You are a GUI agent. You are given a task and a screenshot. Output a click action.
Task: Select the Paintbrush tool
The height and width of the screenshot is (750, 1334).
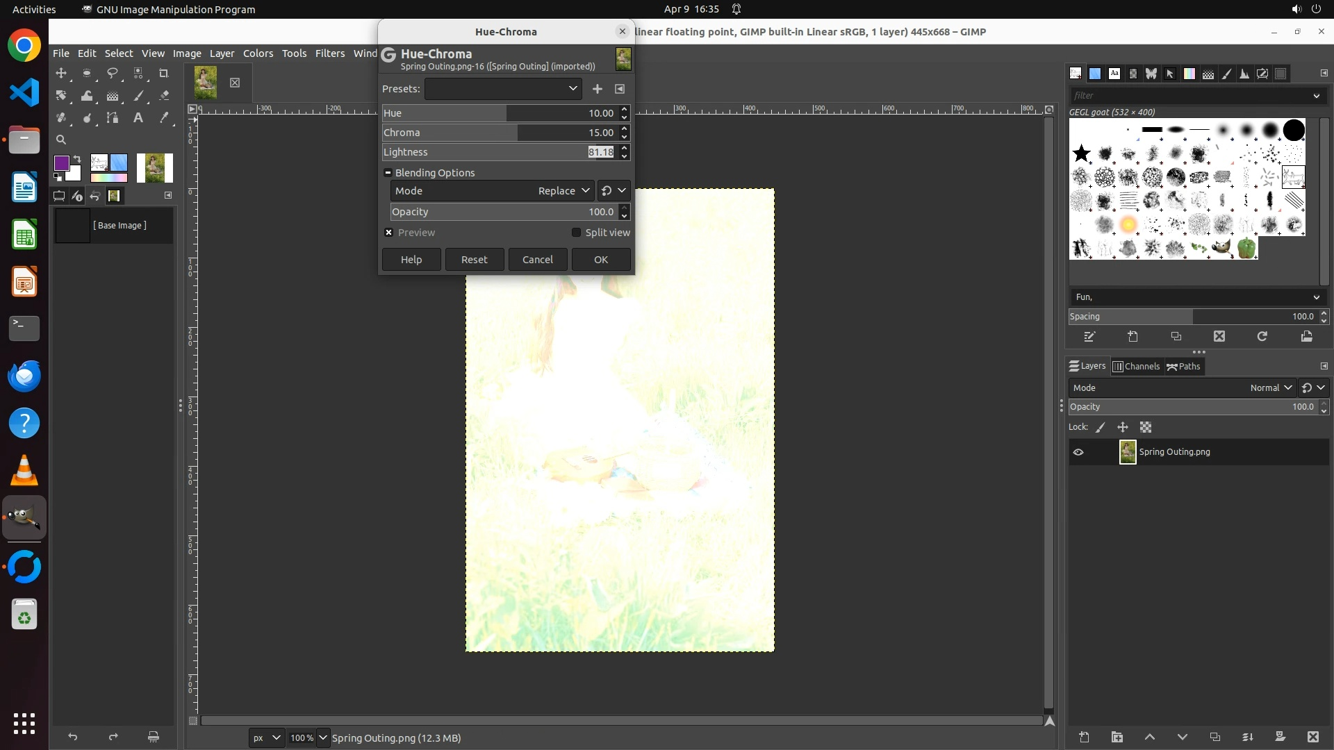138,96
